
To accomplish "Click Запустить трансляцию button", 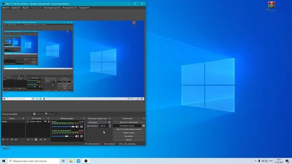I will 129,123.
